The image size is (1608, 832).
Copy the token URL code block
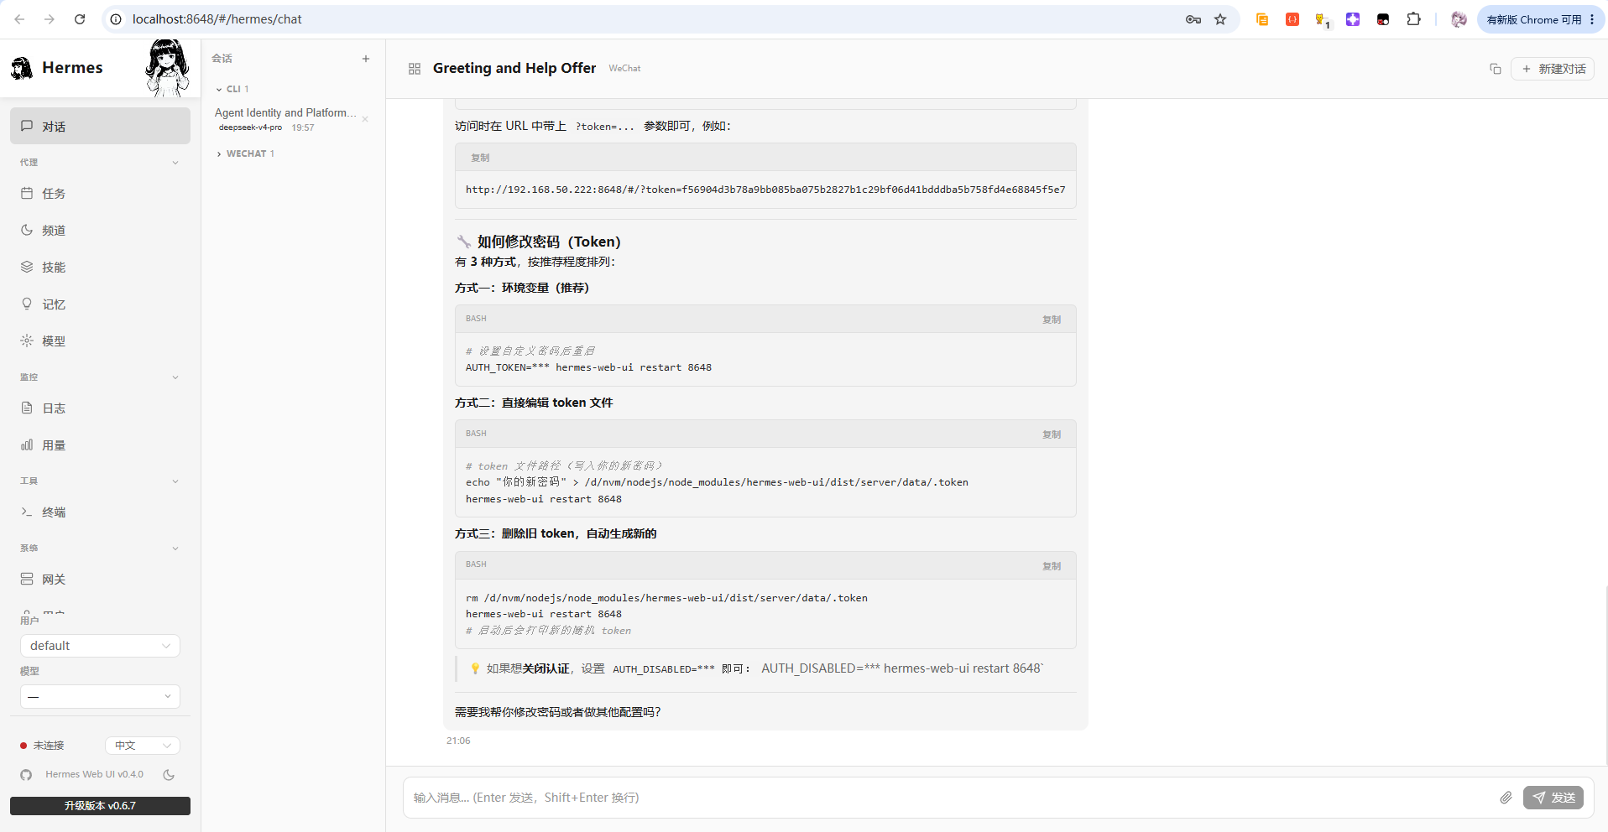coord(480,158)
